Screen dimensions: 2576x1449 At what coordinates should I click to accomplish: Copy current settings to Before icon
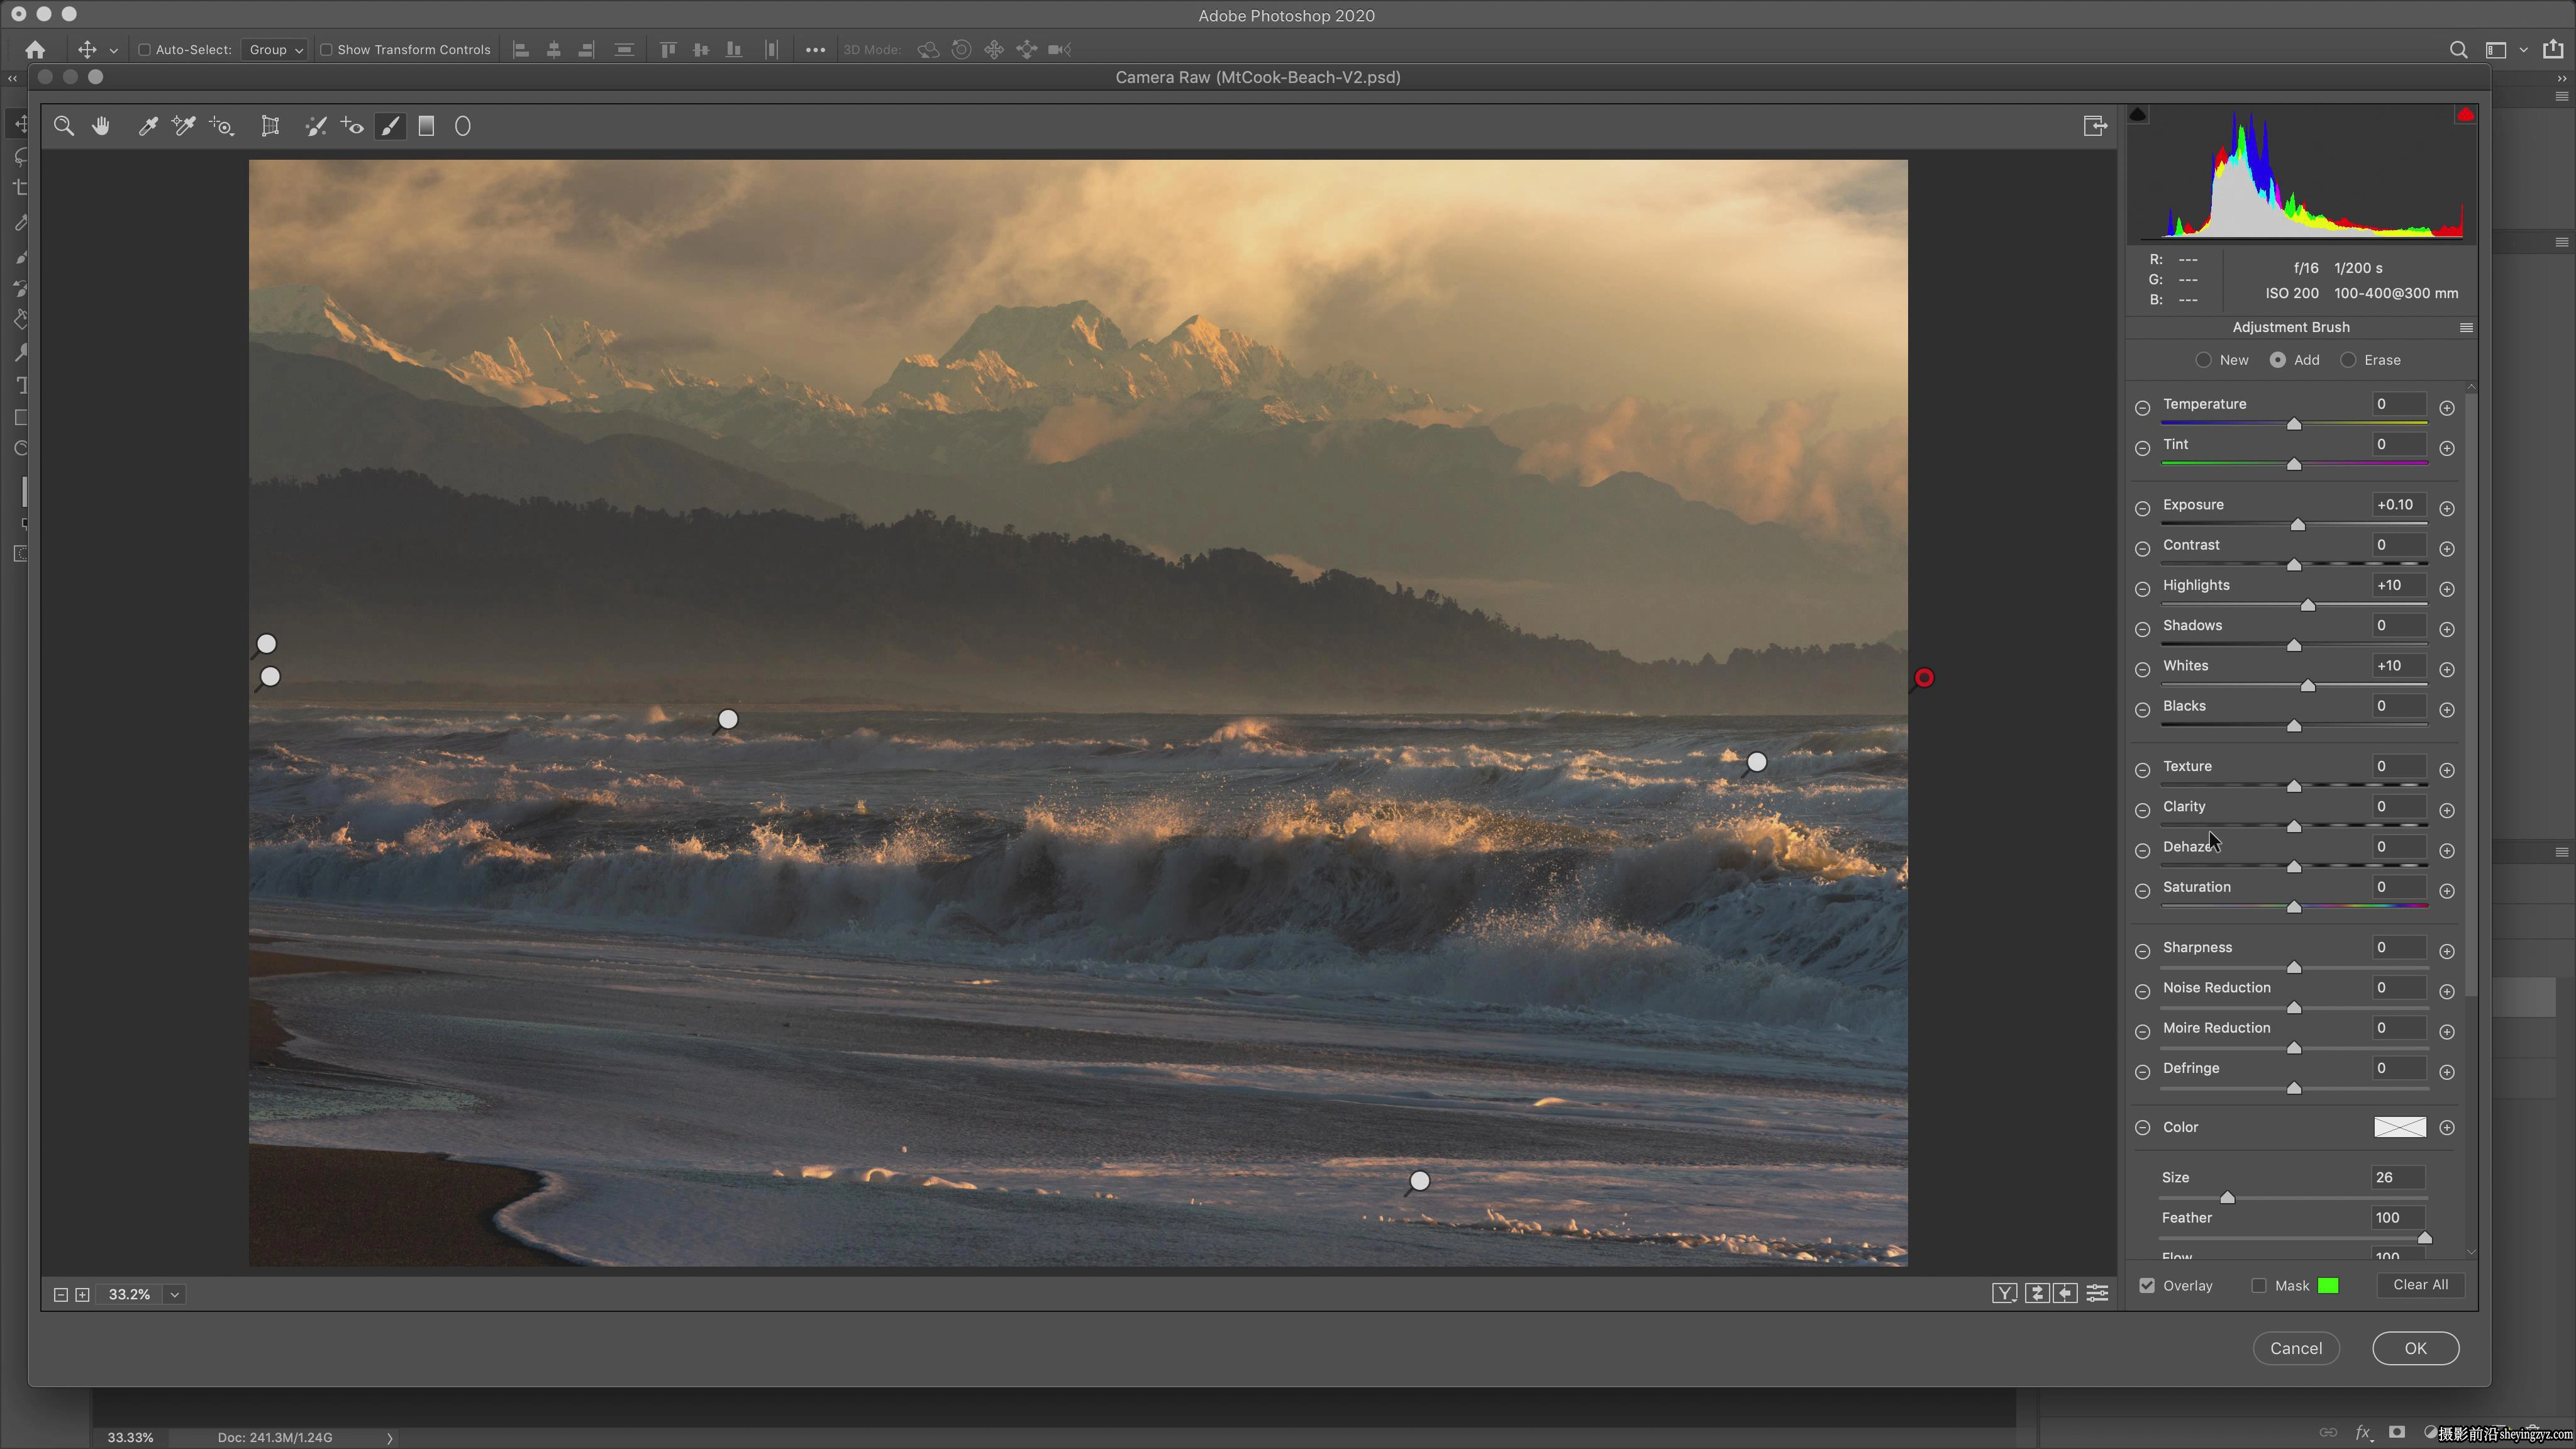[2065, 1294]
